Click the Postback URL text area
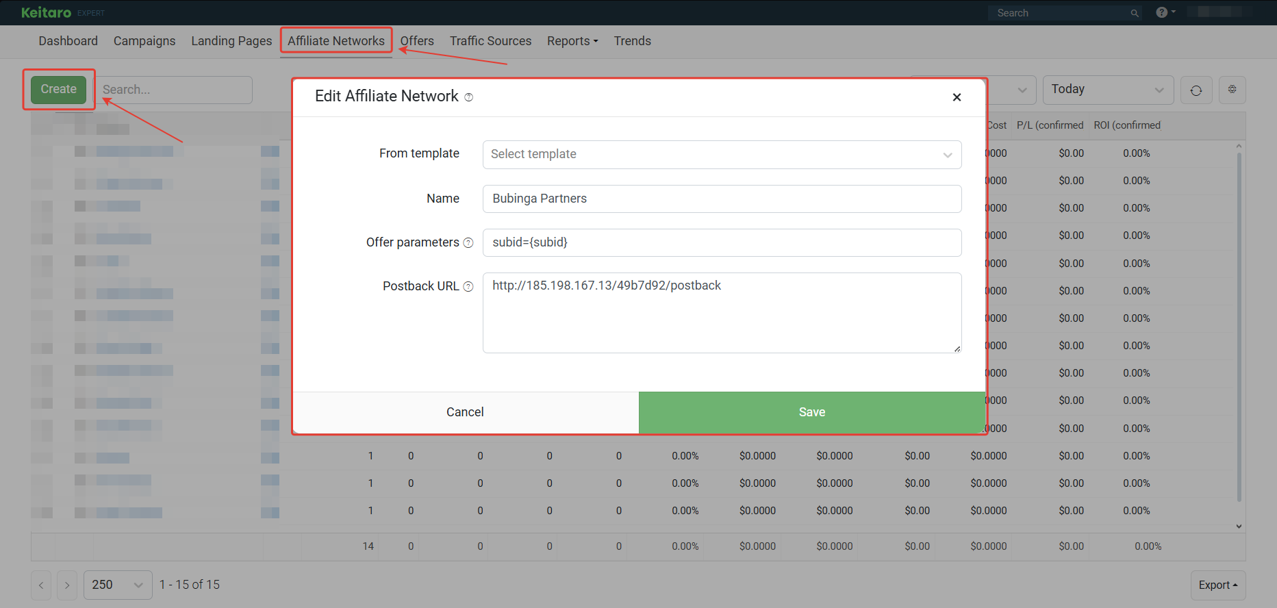 [722, 313]
